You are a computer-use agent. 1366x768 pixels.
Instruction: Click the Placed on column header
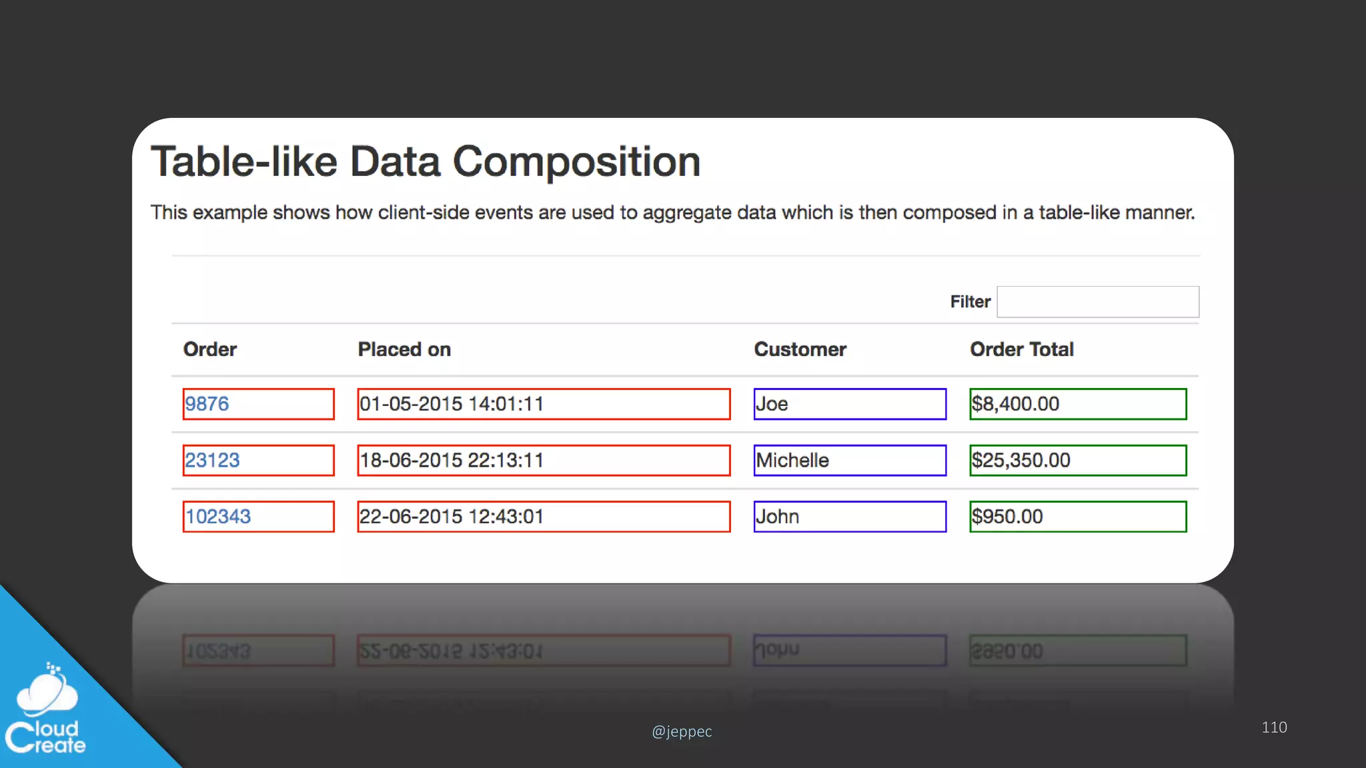404,349
